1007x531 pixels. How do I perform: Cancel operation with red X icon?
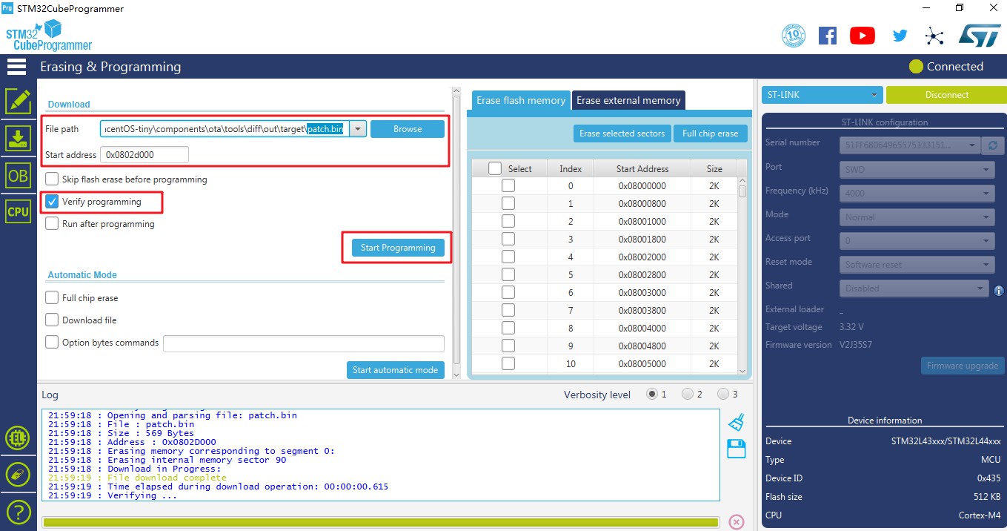click(737, 522)
